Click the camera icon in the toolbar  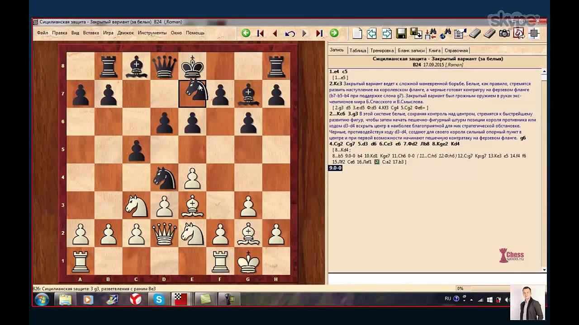coord(504,33)
